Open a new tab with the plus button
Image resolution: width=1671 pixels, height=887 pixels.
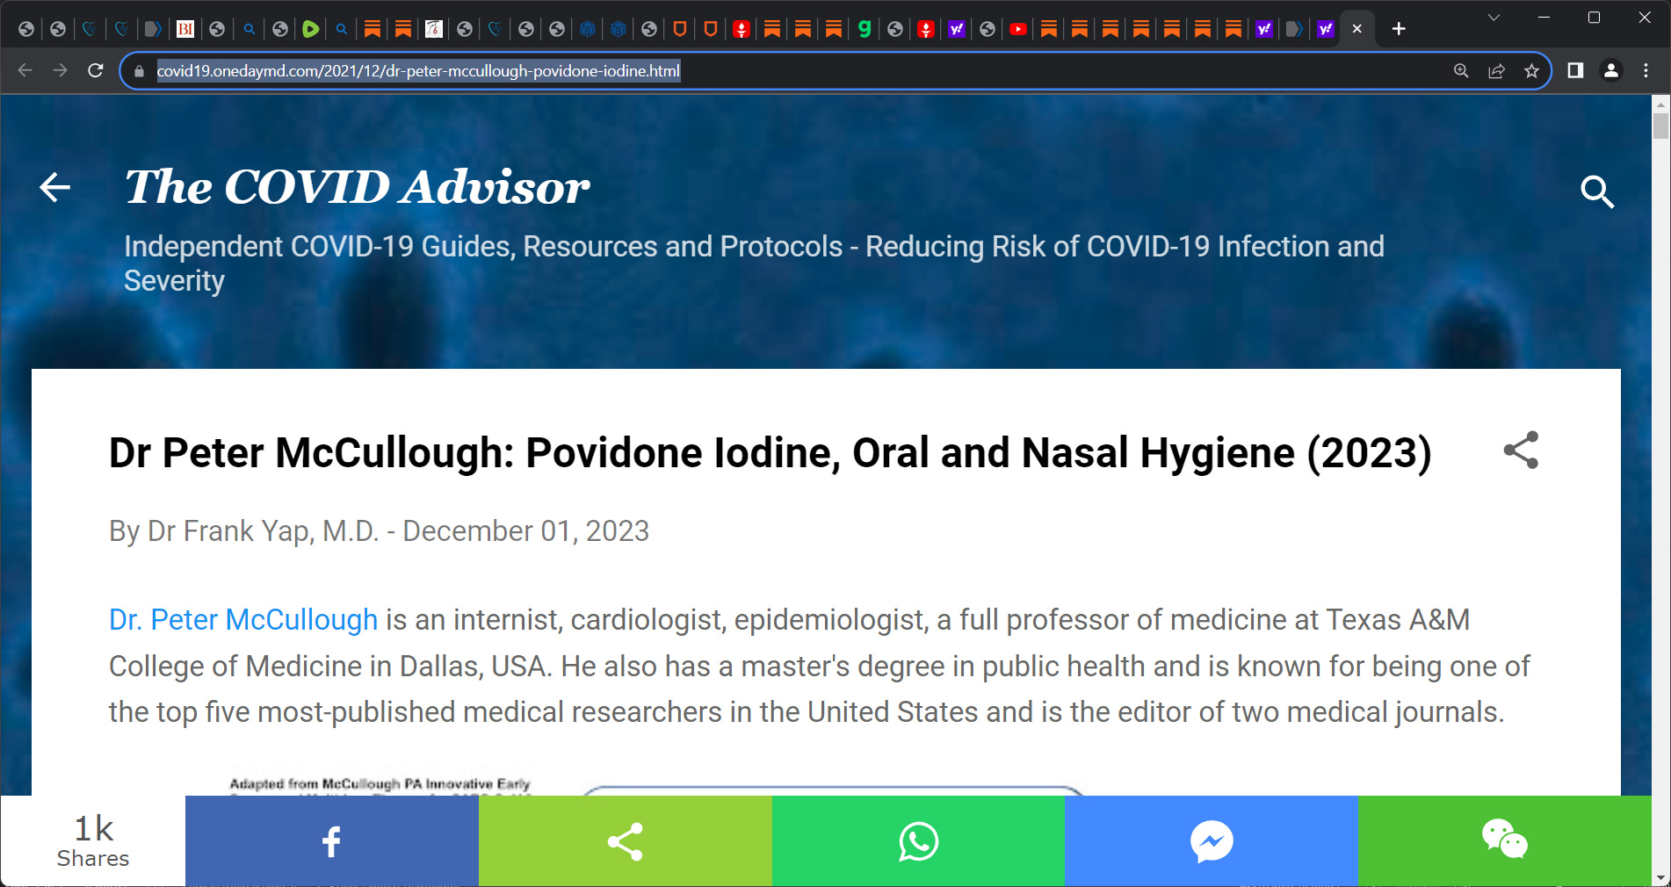click(1397, 29)
